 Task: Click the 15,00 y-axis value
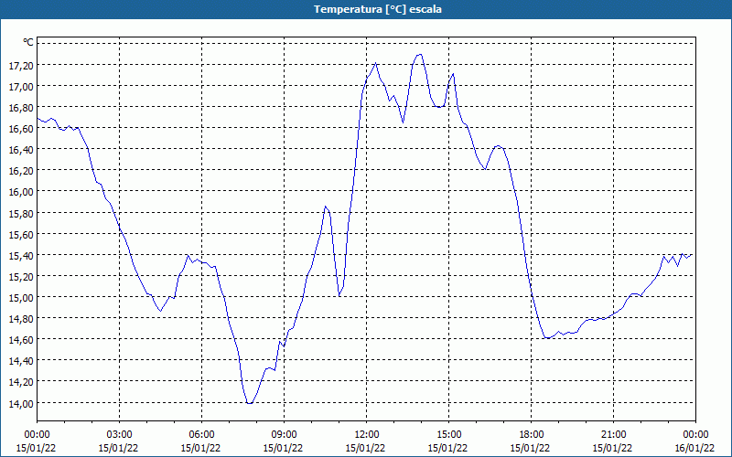[x=21, y=298]
